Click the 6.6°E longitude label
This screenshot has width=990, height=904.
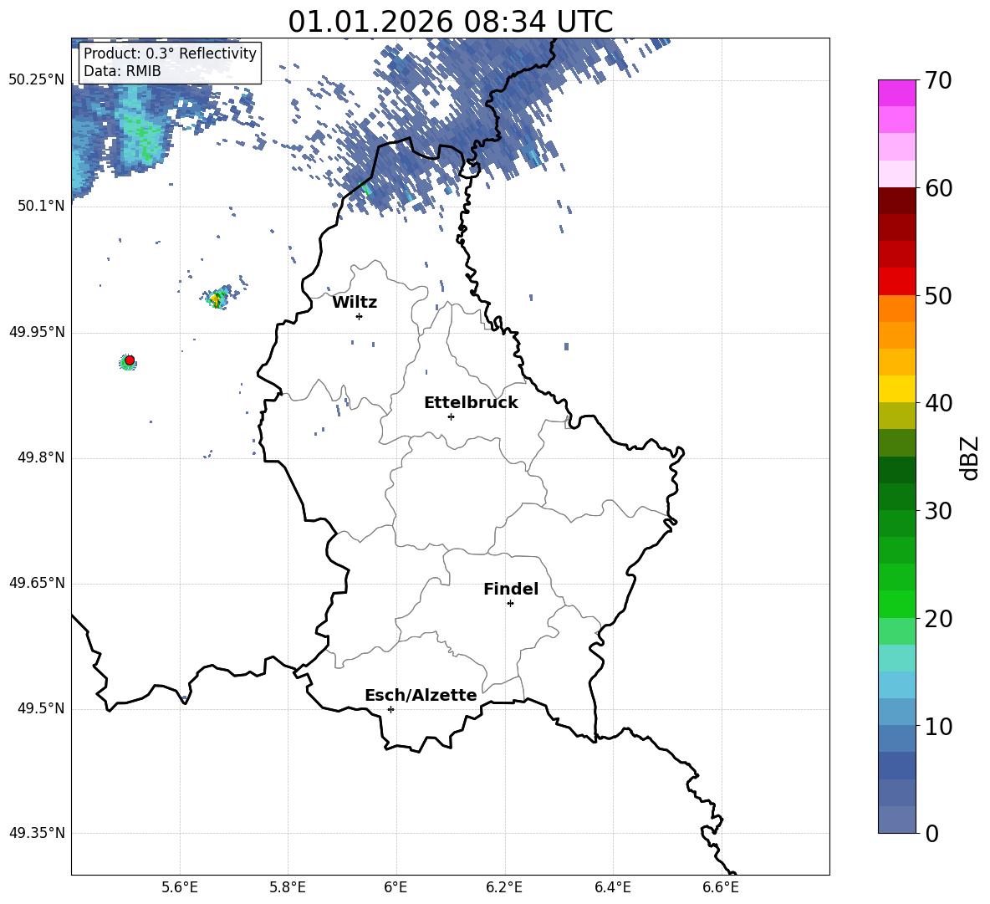tap(721, 887)
